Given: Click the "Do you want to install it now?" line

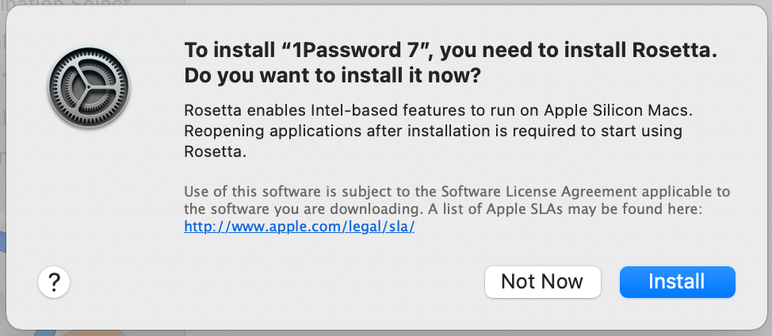Looking at the screenshot, I should [332, 76].
